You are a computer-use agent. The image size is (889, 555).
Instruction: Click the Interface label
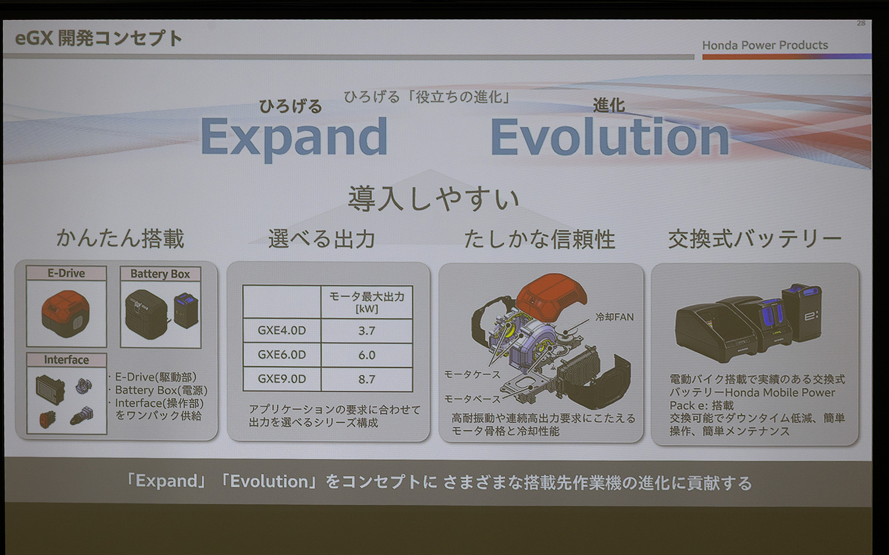click(66, 360)
